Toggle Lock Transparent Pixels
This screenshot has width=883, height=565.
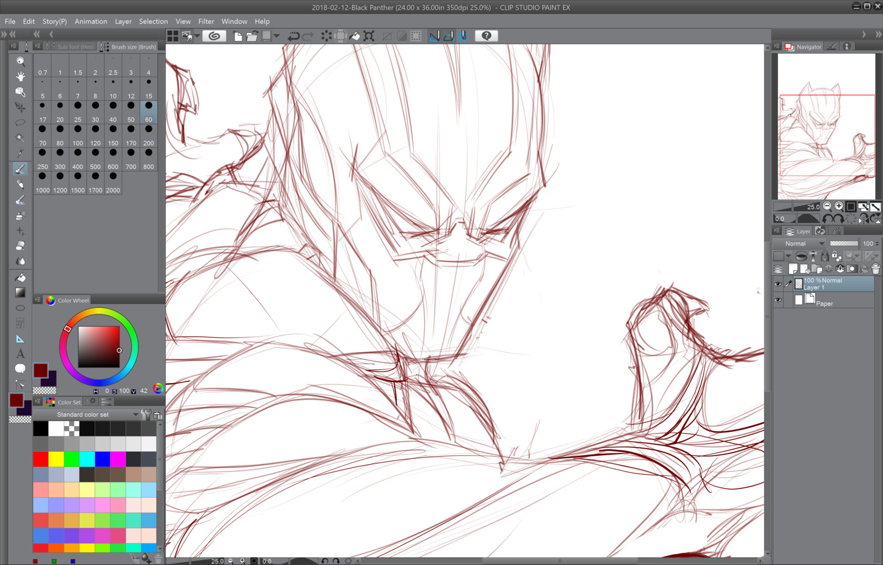[837, 256]
